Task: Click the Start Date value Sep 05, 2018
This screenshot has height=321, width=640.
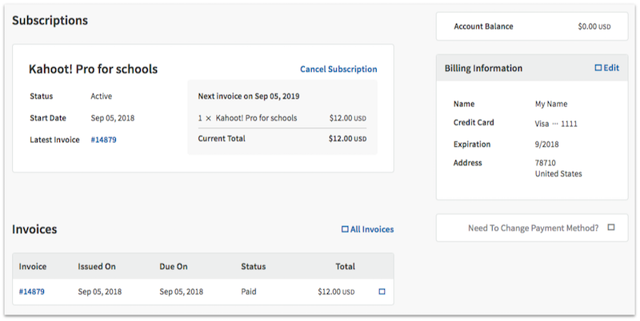Action: coord(112,118)
